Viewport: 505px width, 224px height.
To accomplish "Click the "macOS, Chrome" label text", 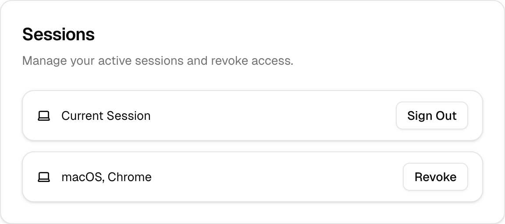I will [107, 177].
